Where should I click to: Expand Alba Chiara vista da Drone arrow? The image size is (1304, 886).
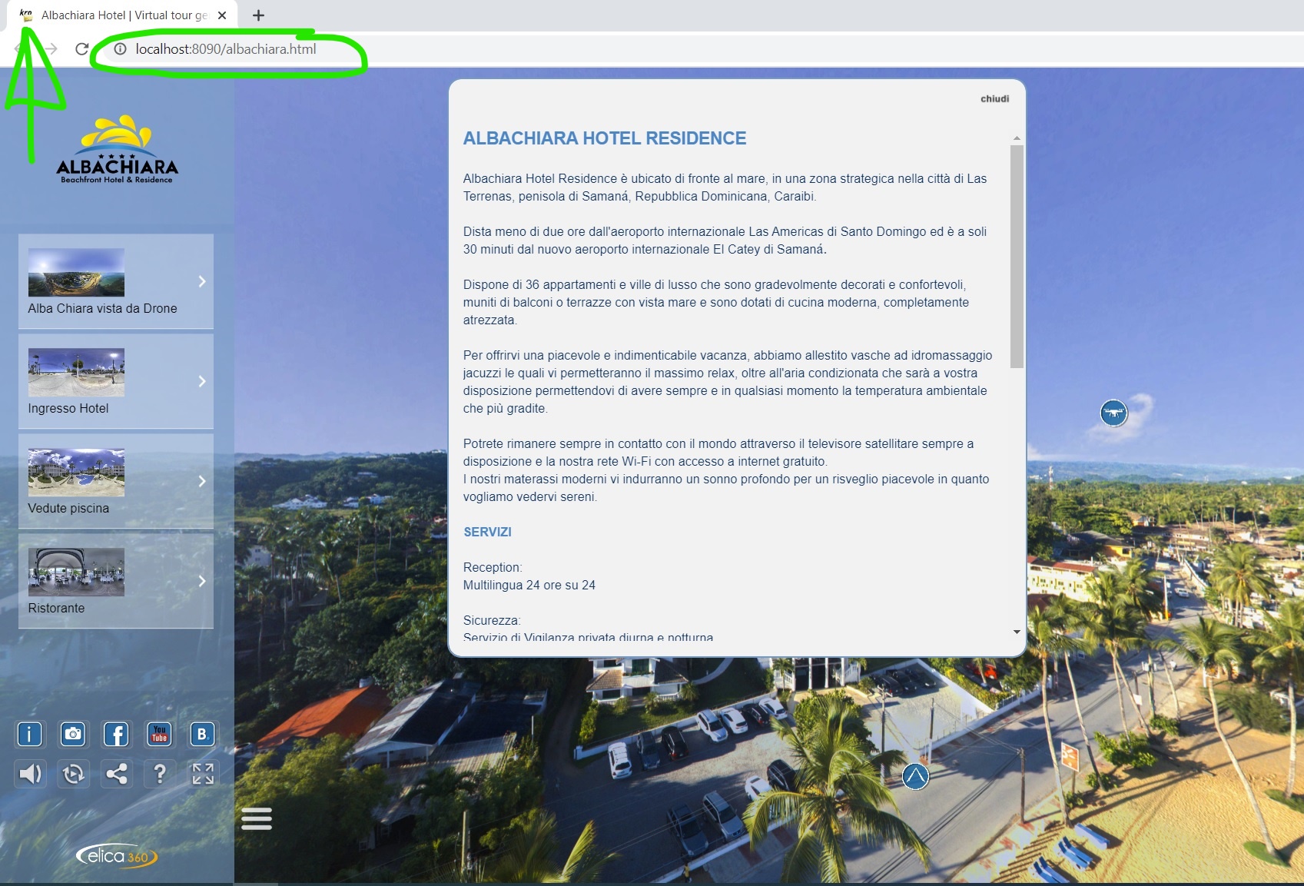202,281
